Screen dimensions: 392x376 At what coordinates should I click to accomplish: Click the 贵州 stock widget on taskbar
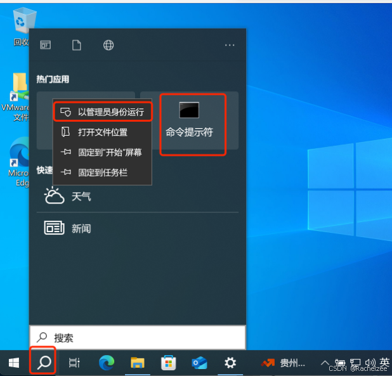coord(283,363)
